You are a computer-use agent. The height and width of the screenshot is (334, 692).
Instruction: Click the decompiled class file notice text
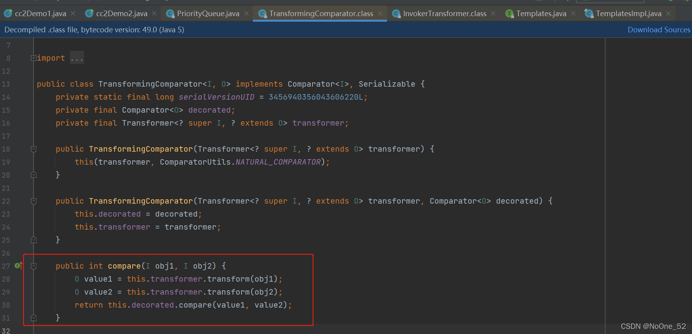pyautogui.click(x=94, y=30)
